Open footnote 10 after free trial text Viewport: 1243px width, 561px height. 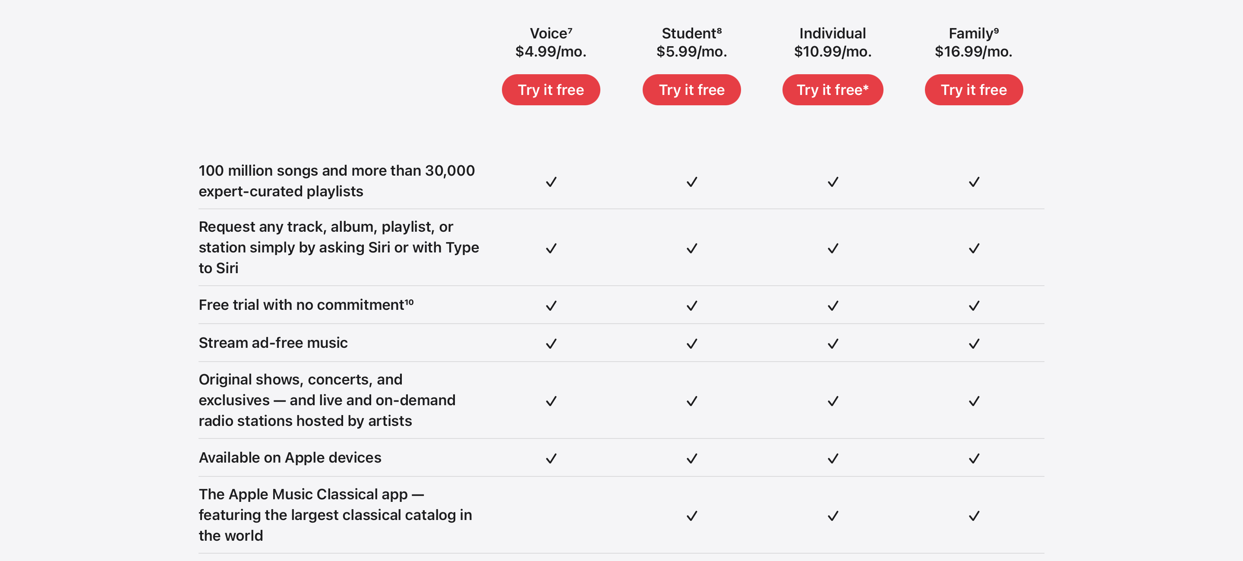coord(409,302)
